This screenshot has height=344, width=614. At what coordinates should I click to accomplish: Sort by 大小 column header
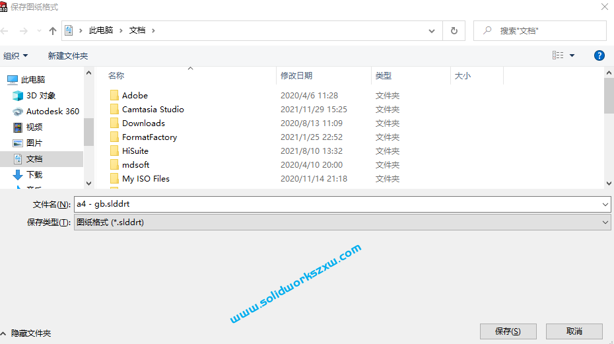(462, 76)
